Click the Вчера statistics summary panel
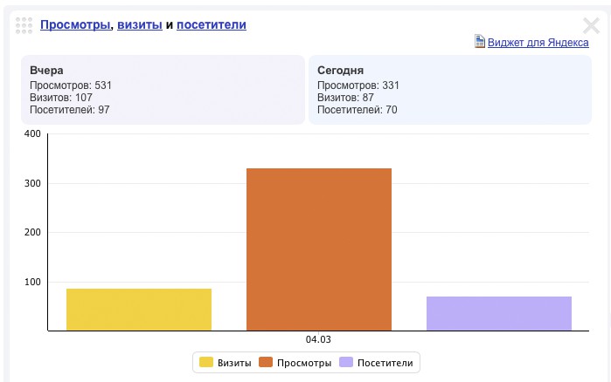 click(x=163, y=90)
